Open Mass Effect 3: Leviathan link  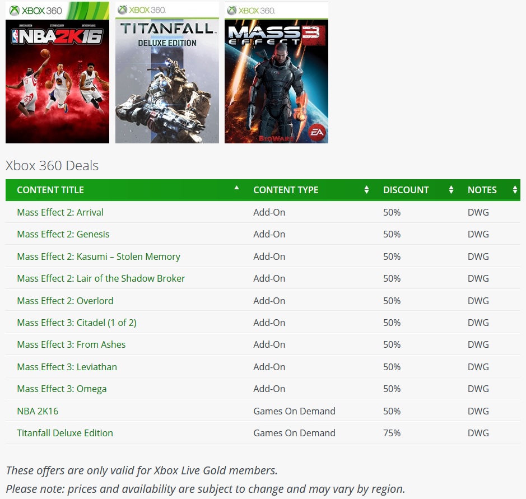67,367
